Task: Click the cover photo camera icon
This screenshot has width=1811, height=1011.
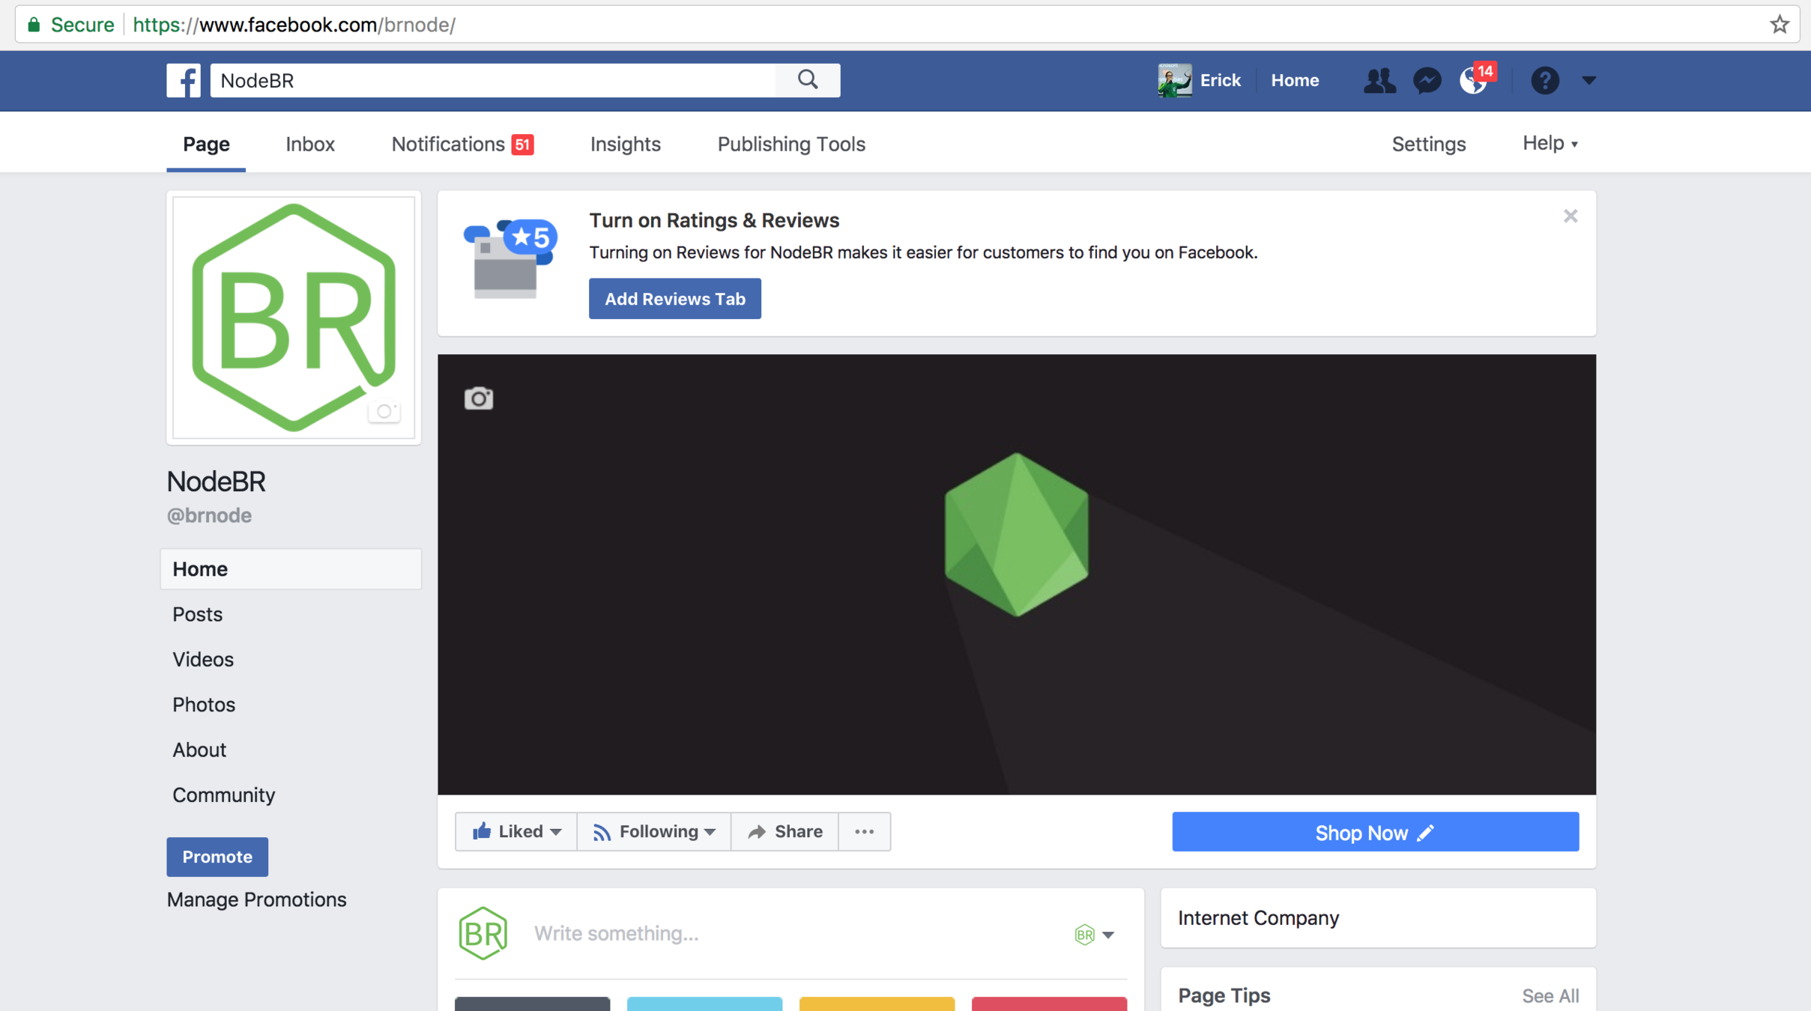Action: coord(479,398)
